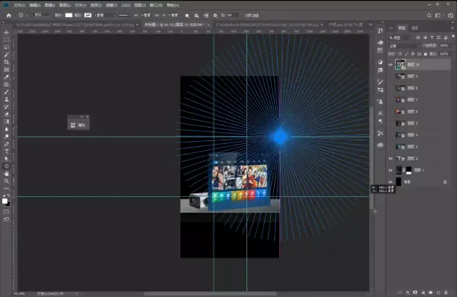Viewport: 457px width, 297px height.
Task: Select the Dodge tool
Action: click(7, 137)
